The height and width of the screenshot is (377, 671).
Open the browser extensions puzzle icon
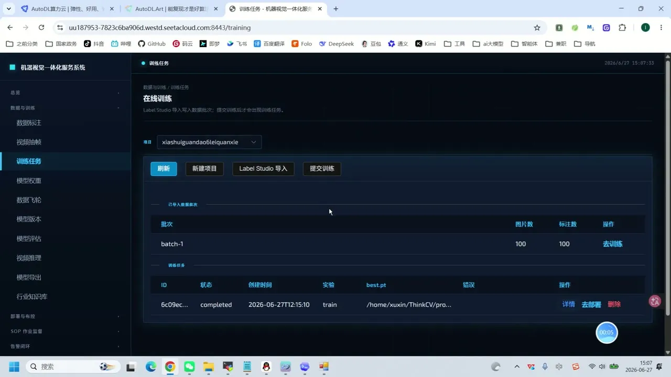click(x=622, y=27)
